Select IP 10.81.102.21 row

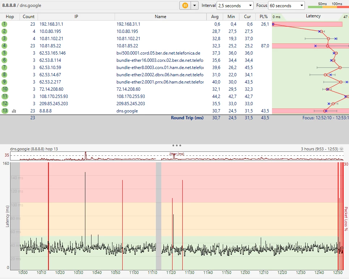pos(51,39)
